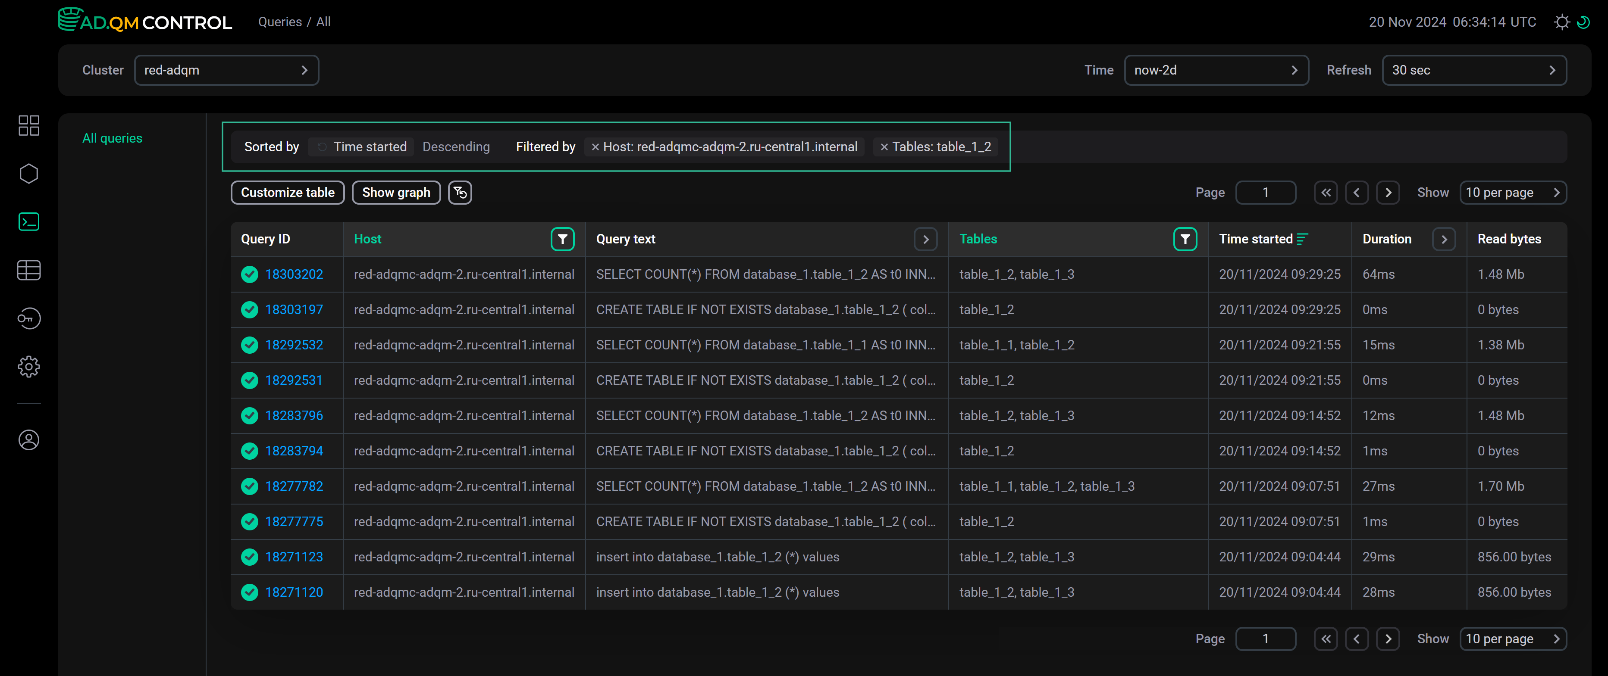This screenshot has height=676, width=1608.
Task: Switch to light theme using the sun icon
Action: (1562, 22)
